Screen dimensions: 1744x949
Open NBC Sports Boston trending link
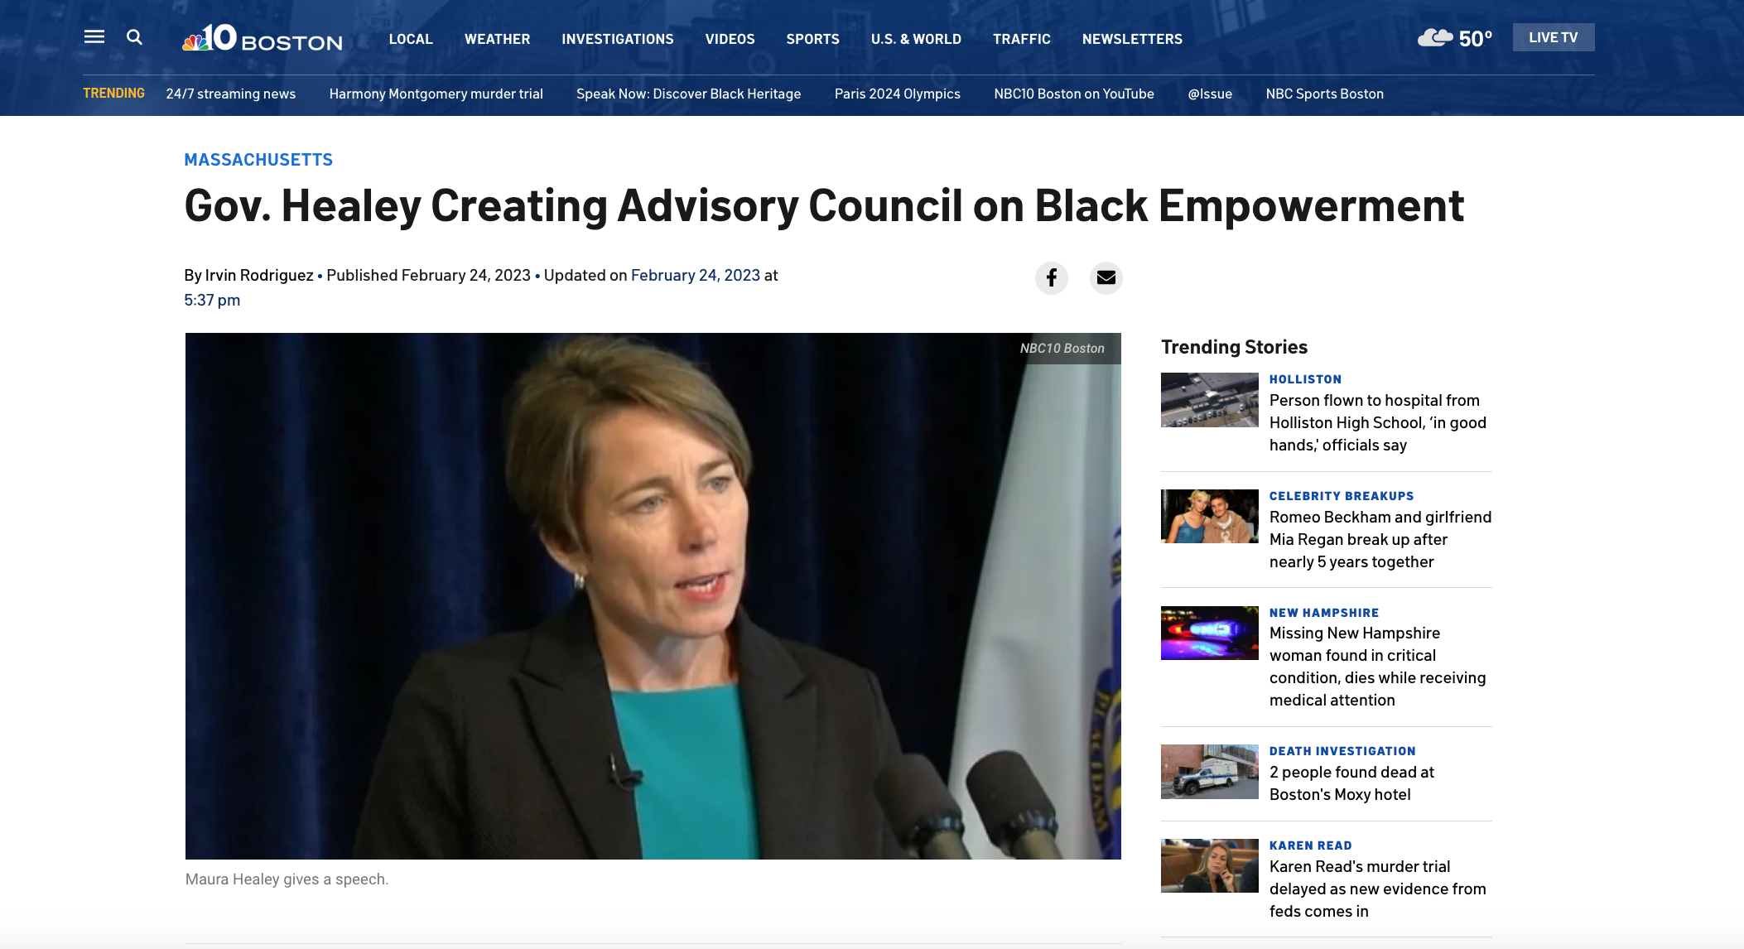tap(1324, 94)
